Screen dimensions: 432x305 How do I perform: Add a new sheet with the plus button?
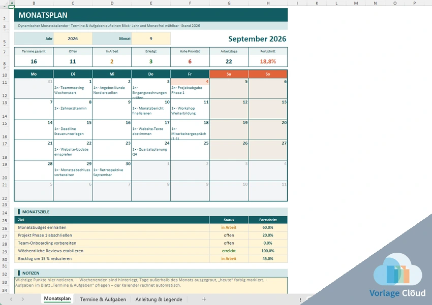[x=204, y=299]
